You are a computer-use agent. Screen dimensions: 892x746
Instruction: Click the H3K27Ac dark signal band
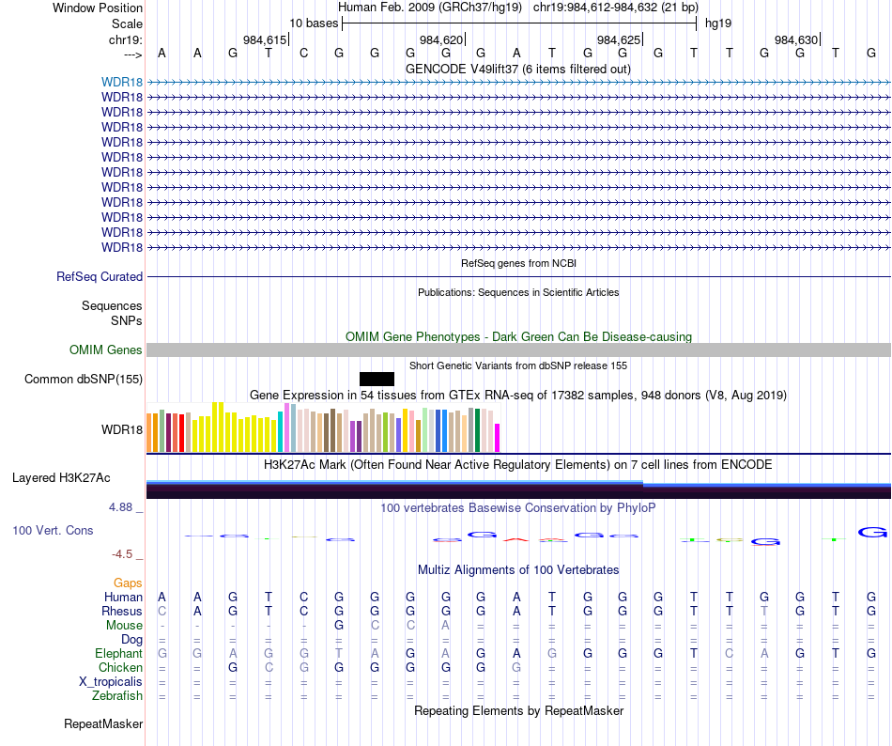click(518, 492)
